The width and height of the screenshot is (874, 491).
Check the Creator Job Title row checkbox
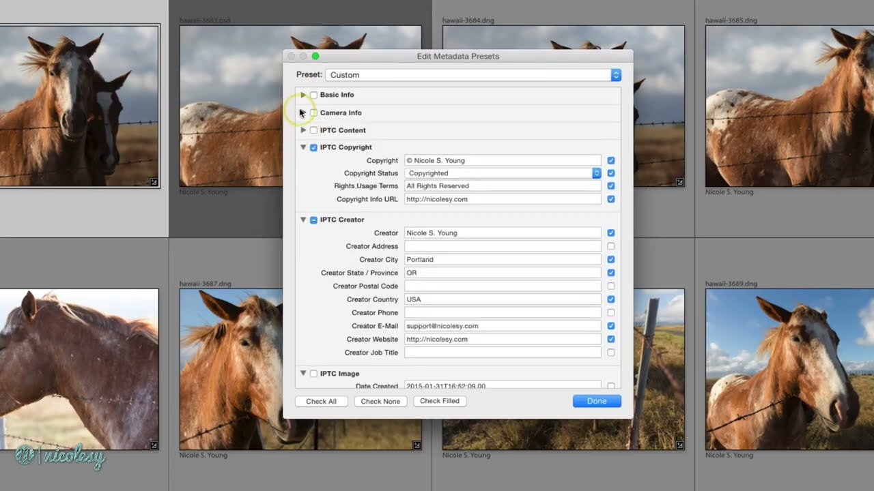(x=610, y=353)
